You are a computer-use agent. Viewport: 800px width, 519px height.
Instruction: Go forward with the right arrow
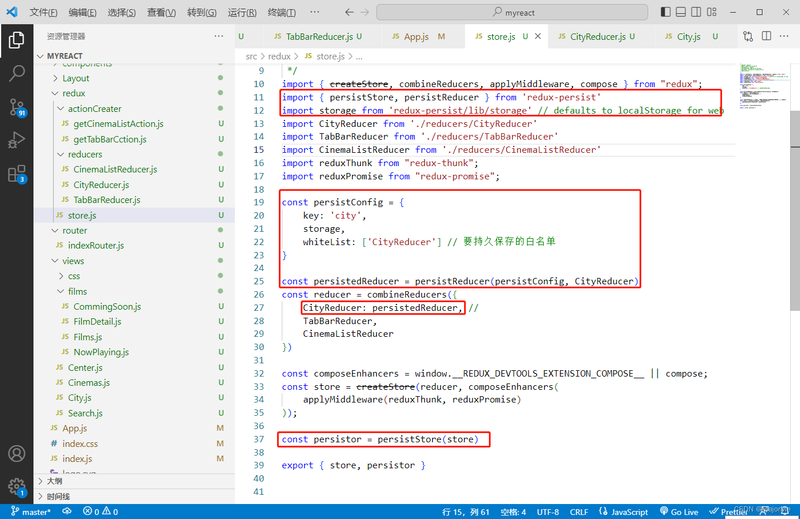coord(365,12)
